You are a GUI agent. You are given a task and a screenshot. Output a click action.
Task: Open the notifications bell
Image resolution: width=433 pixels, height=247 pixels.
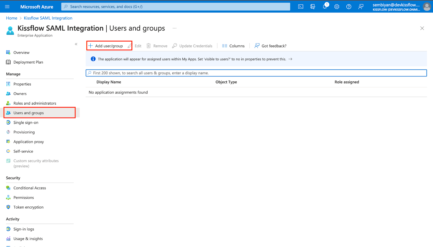click(325, 6)
